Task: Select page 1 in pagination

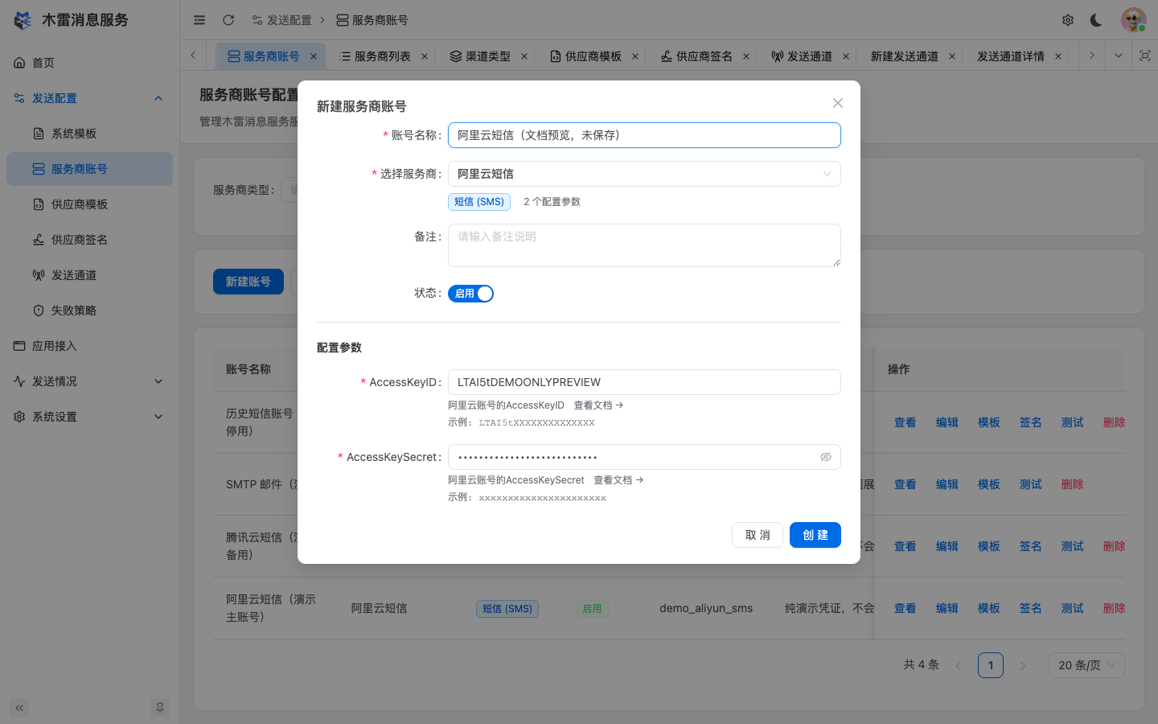Action: [x=991, y=665]
